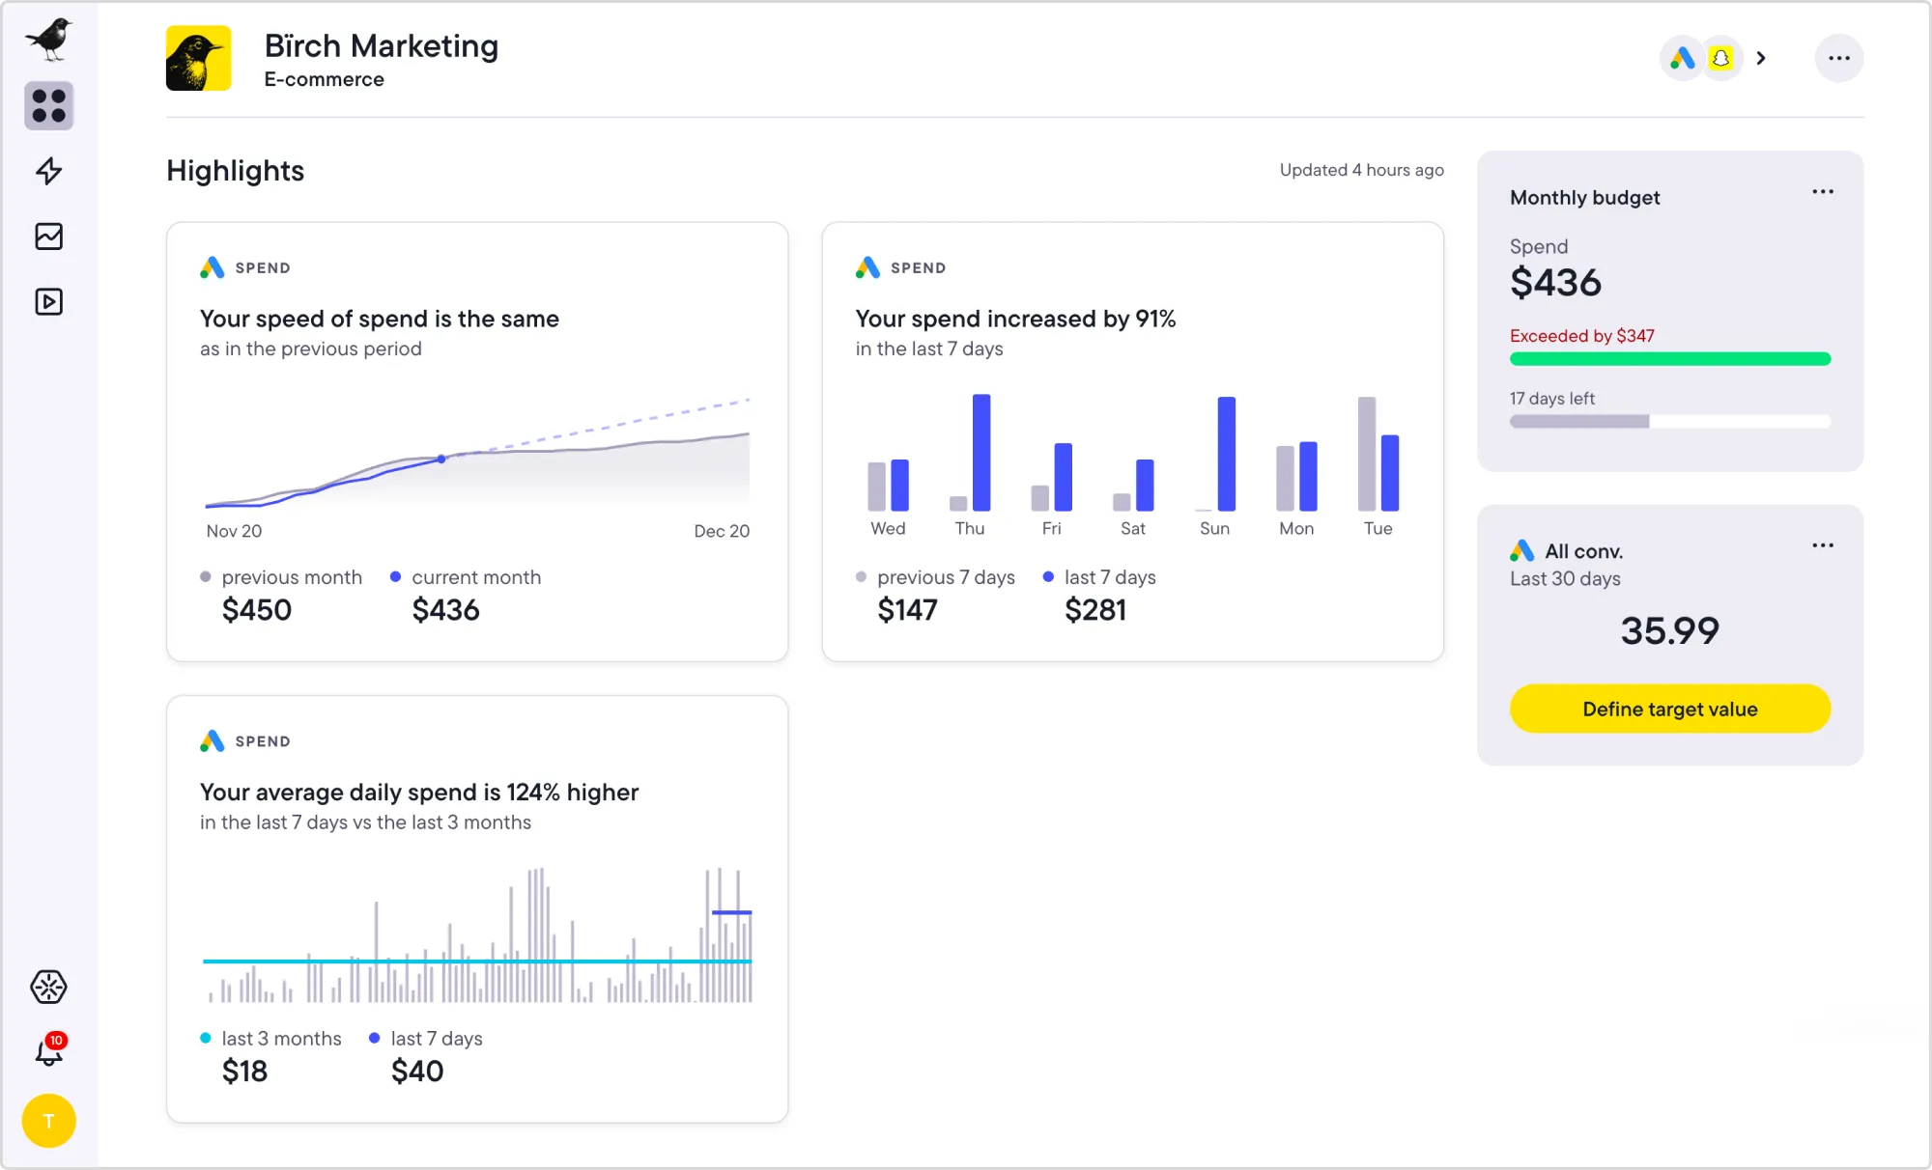Click the yellow T user avatar
This screenshot has height=1170, width=1932.
48,1121
